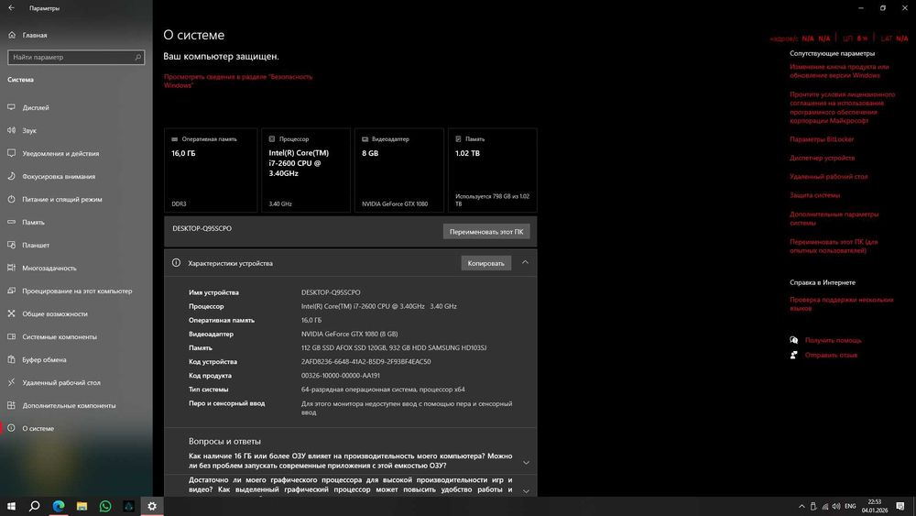
Task: Launch Microsoft Edge from taskbar
Action: [x=59, y=506]
